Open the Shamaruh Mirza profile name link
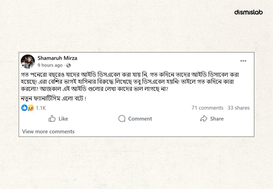The width and height of the screenshot is (273, 189). 57,58
